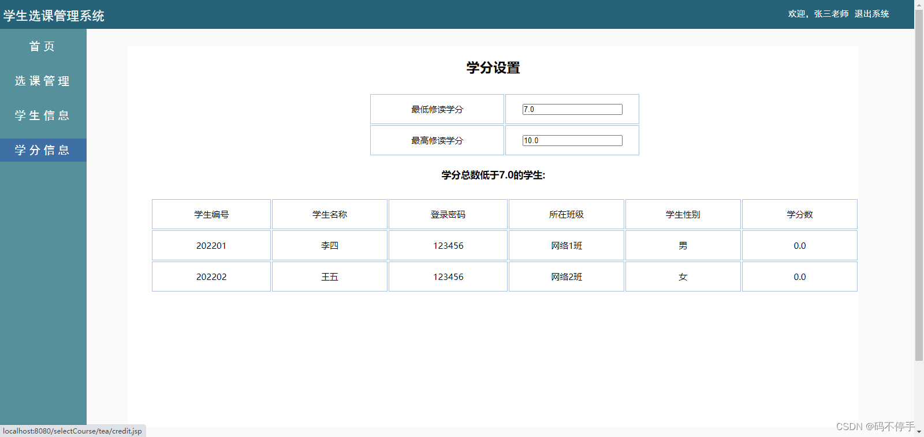This screenshot has height=437, width=924.
Task: Select student ID cell 202201
Action: click(211, 245)
